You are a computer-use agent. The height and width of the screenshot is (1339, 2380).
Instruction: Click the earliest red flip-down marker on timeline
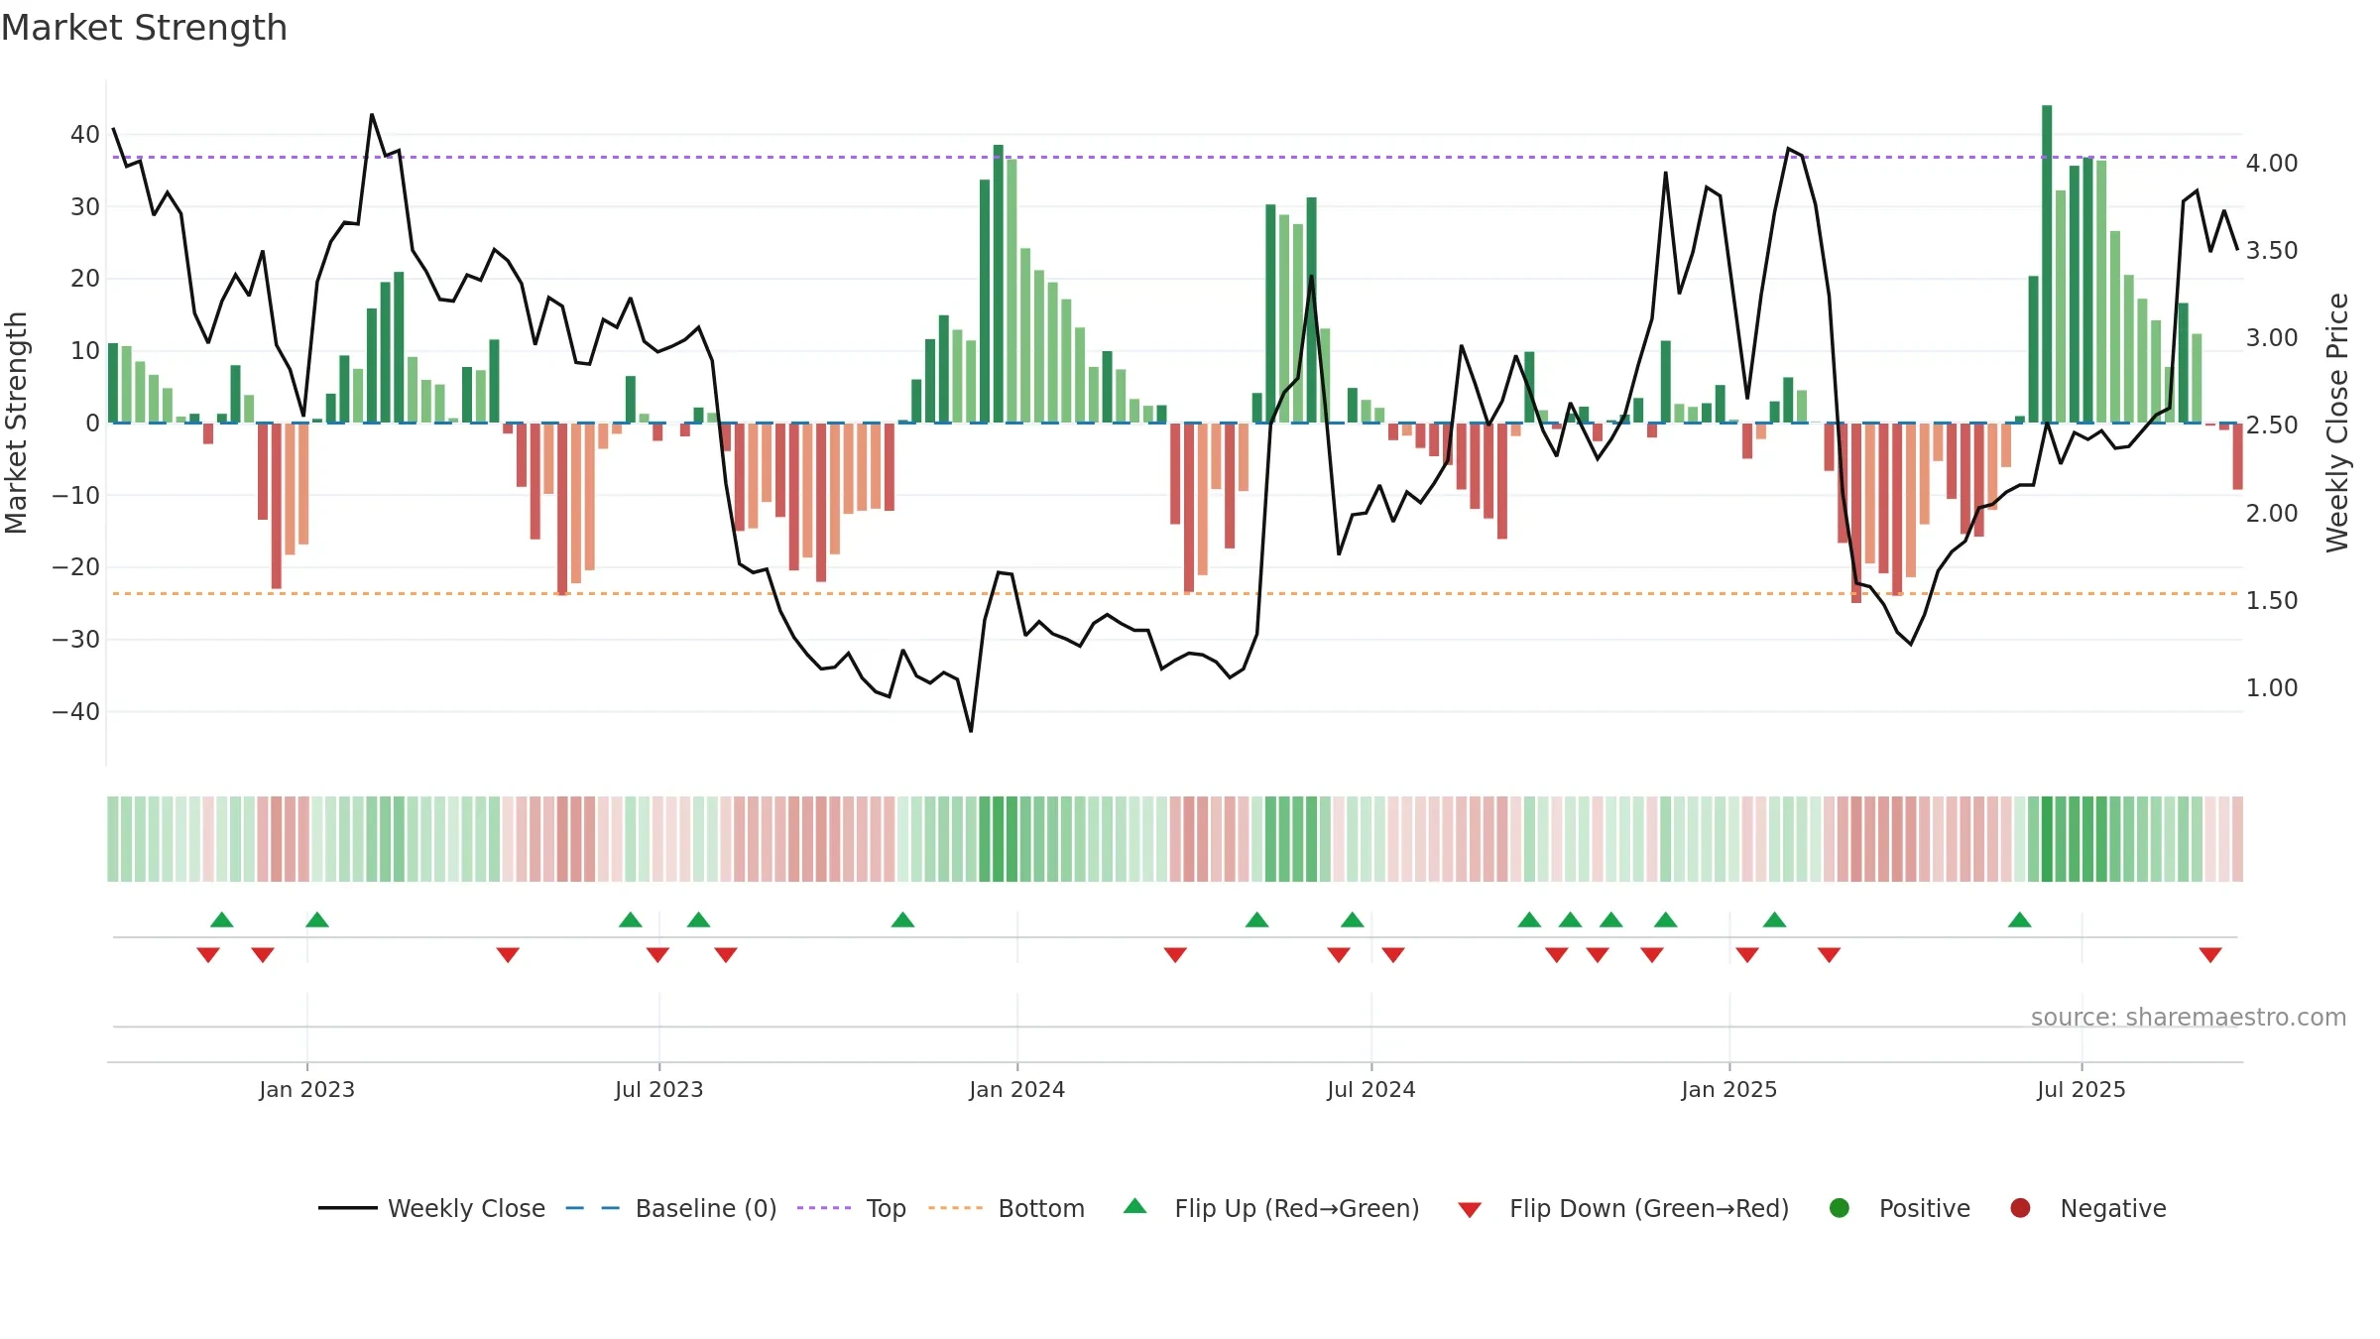pyautogui.click(x=208, y=955)
